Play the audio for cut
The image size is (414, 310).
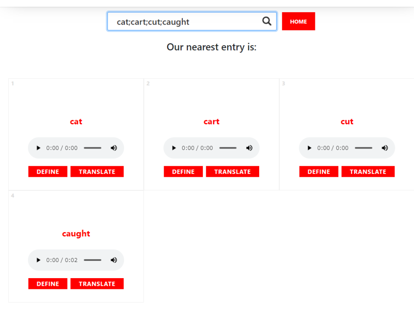(x=309, y=148)
